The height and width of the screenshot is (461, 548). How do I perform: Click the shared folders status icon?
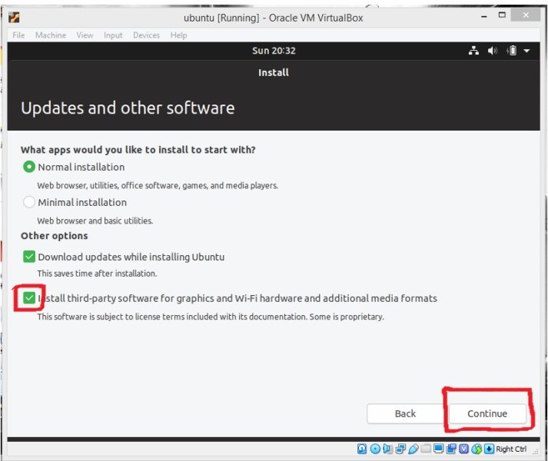click(426, 449)
